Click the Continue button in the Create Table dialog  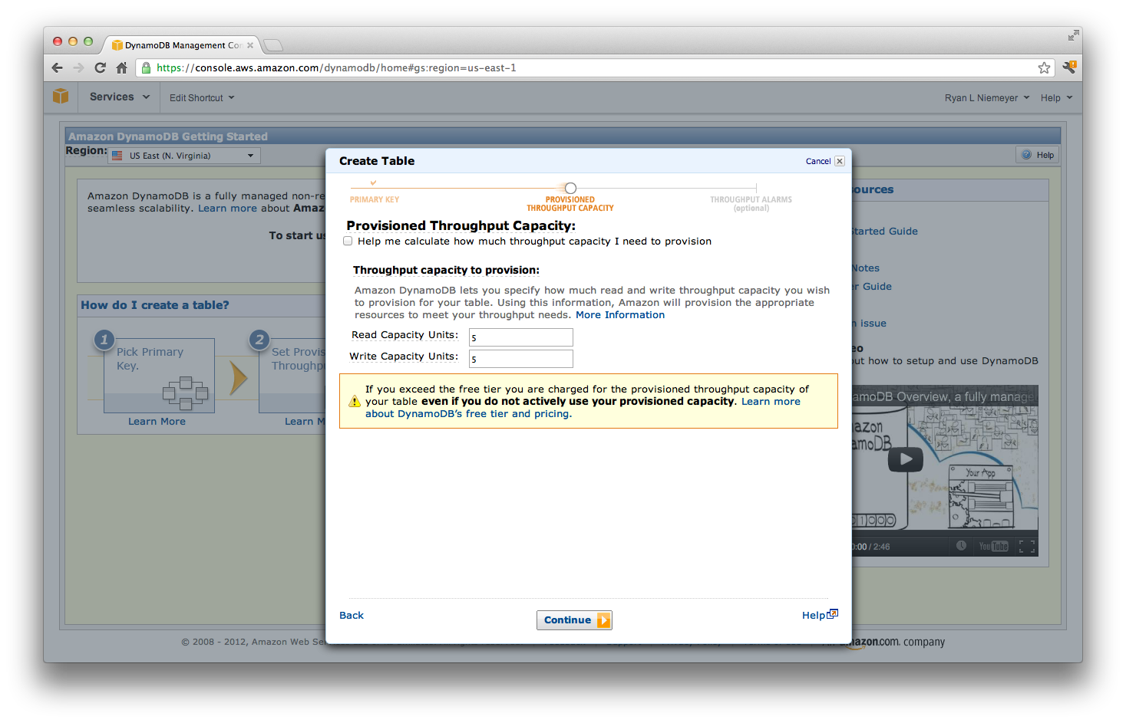pyautogui.click(x=574, y=619)
